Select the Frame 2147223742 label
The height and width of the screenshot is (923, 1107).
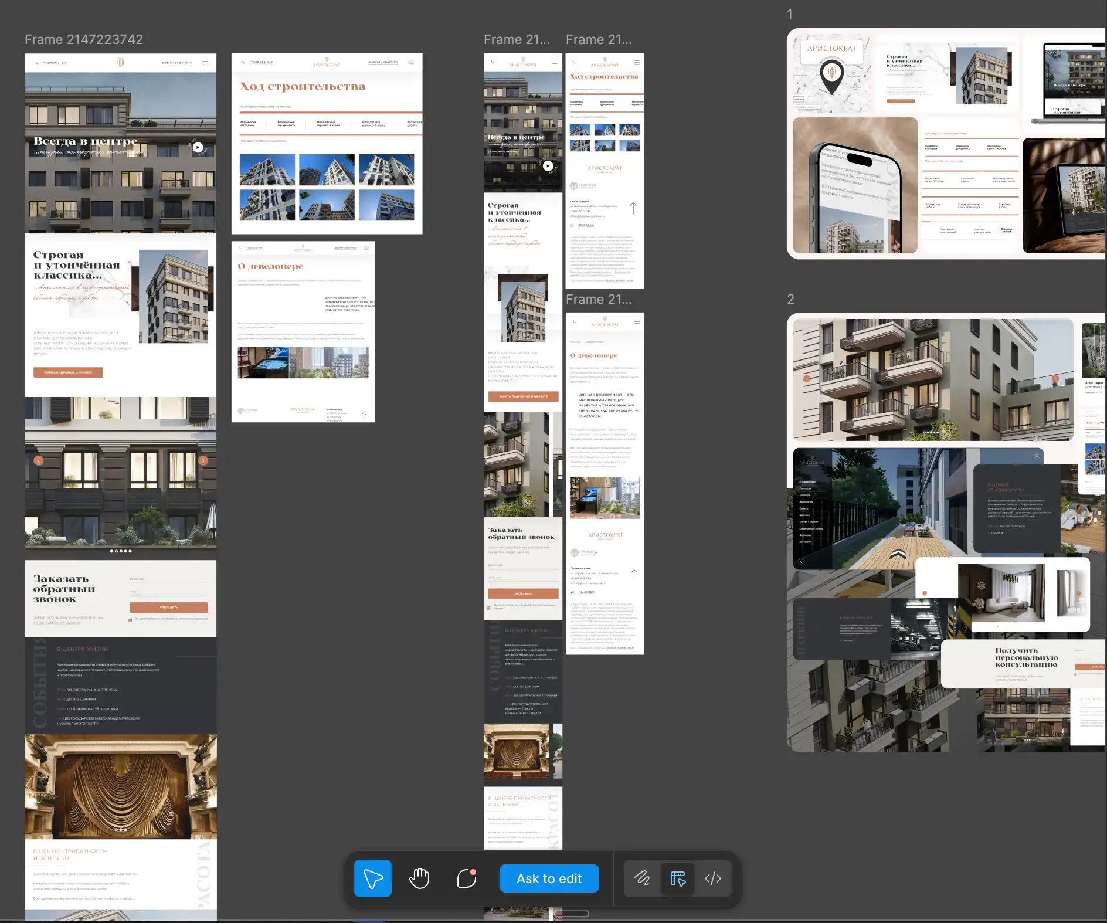pyautogui.click(x=84, y=39)
